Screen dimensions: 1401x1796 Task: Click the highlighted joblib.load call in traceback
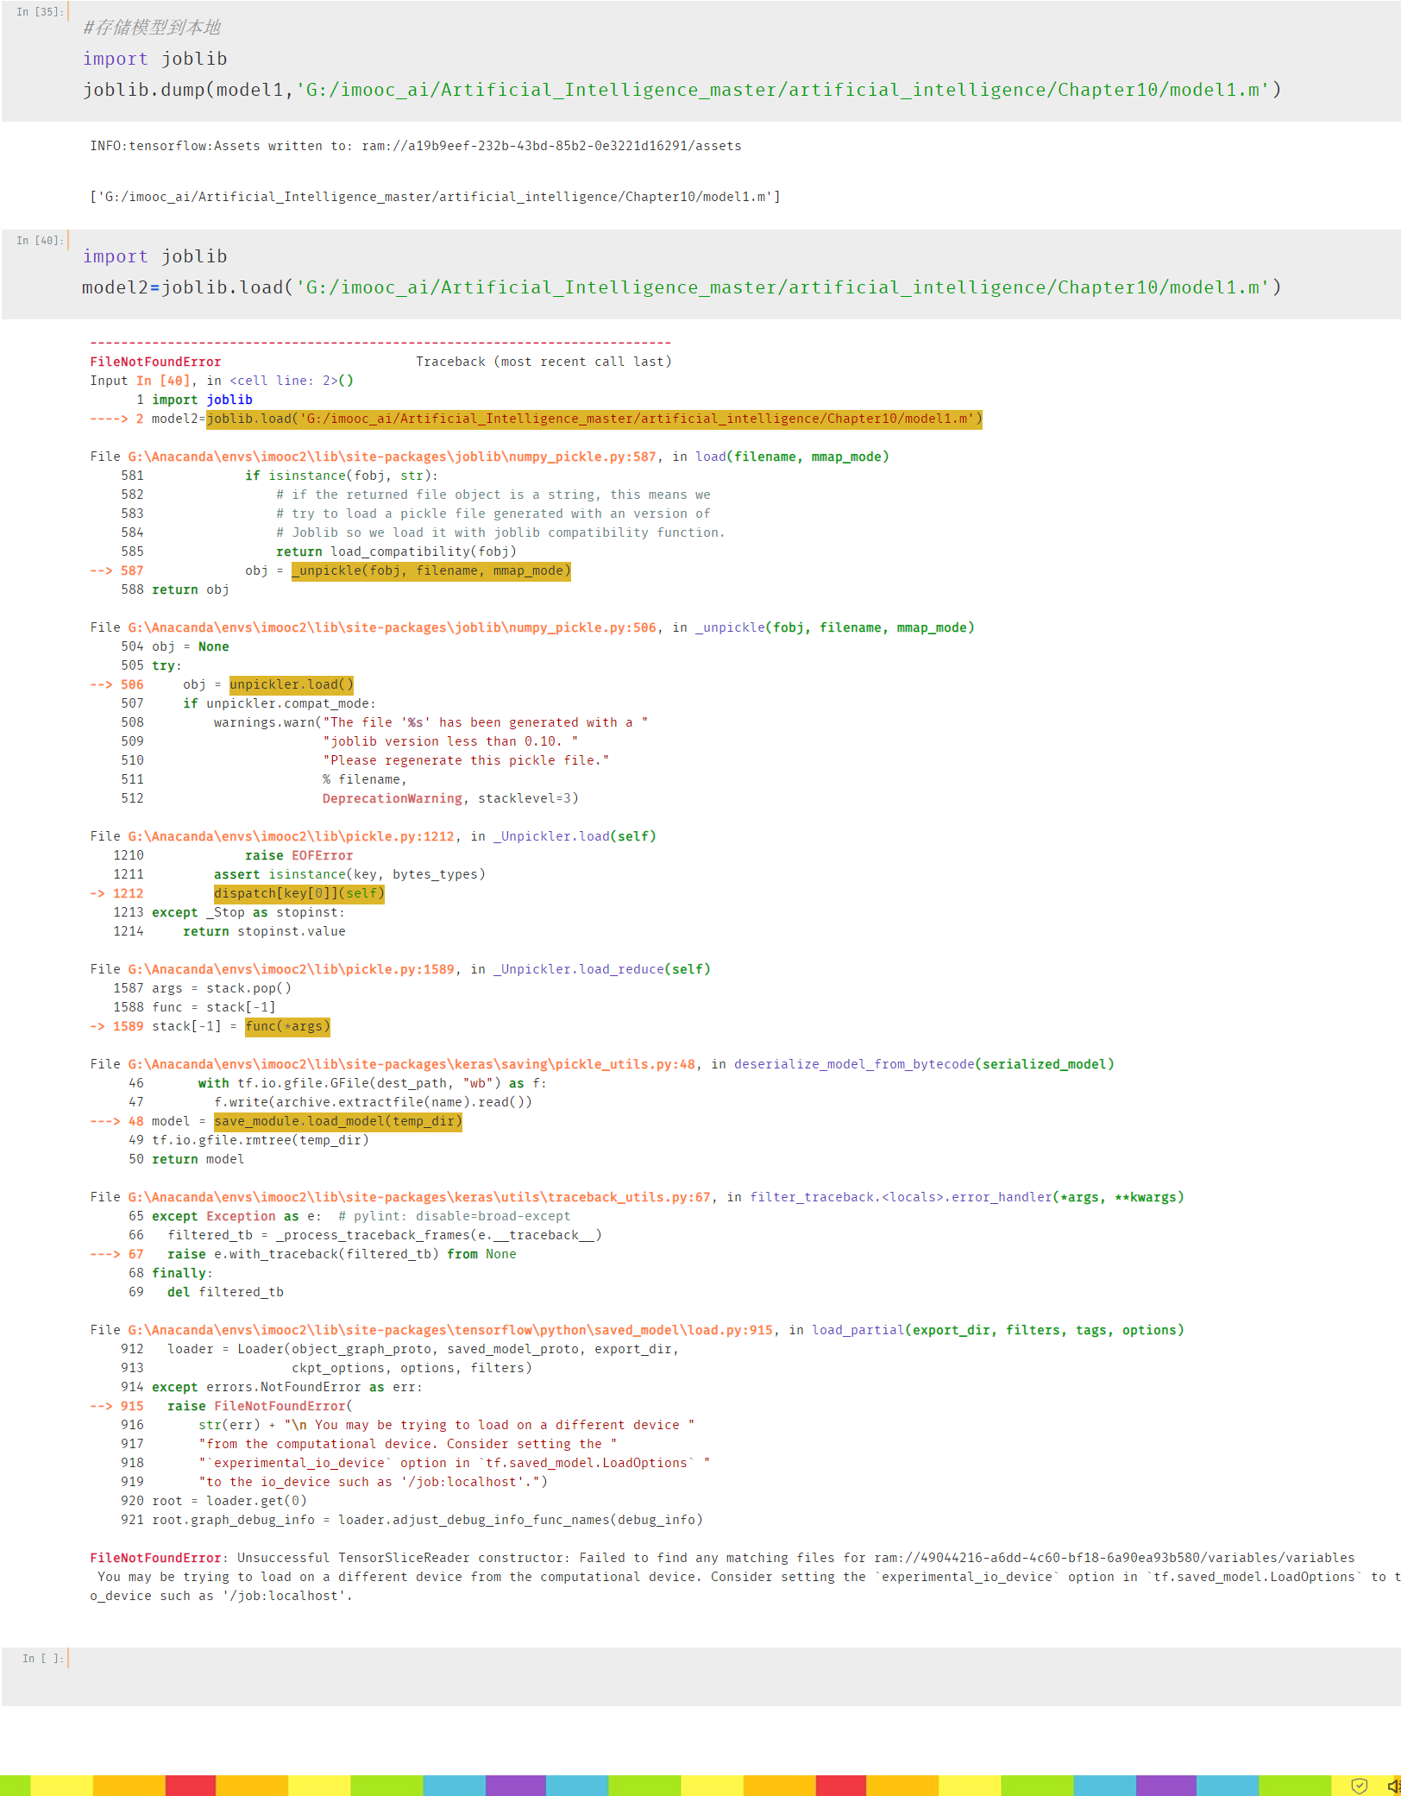point(594,419)
